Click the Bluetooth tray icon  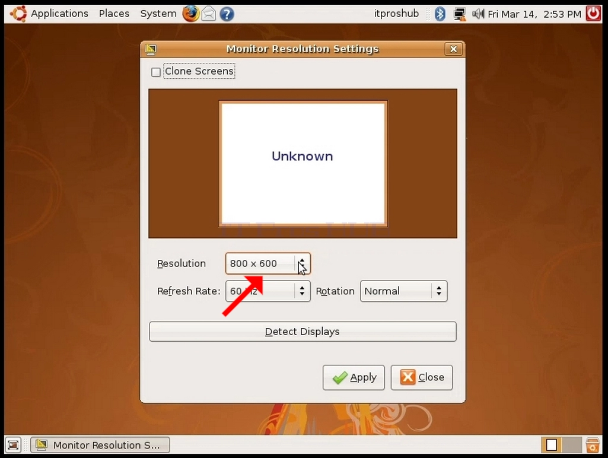click(440, 14)
